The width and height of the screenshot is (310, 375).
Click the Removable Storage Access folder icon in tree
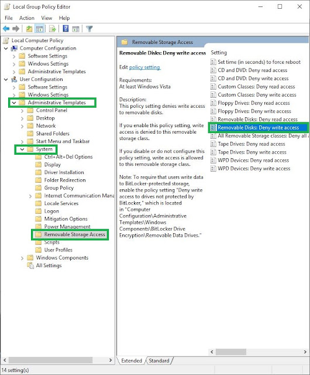tap(38, 234)
